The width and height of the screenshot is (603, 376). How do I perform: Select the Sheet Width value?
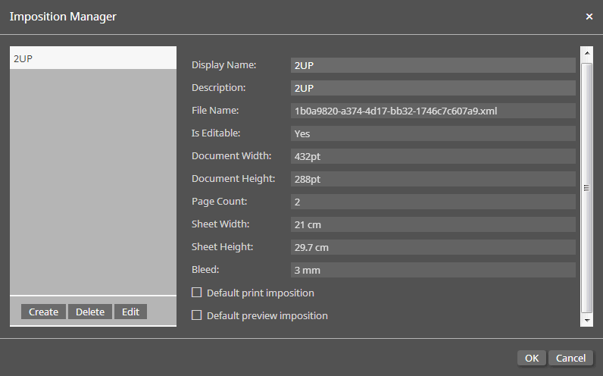[x=433, y=224]
